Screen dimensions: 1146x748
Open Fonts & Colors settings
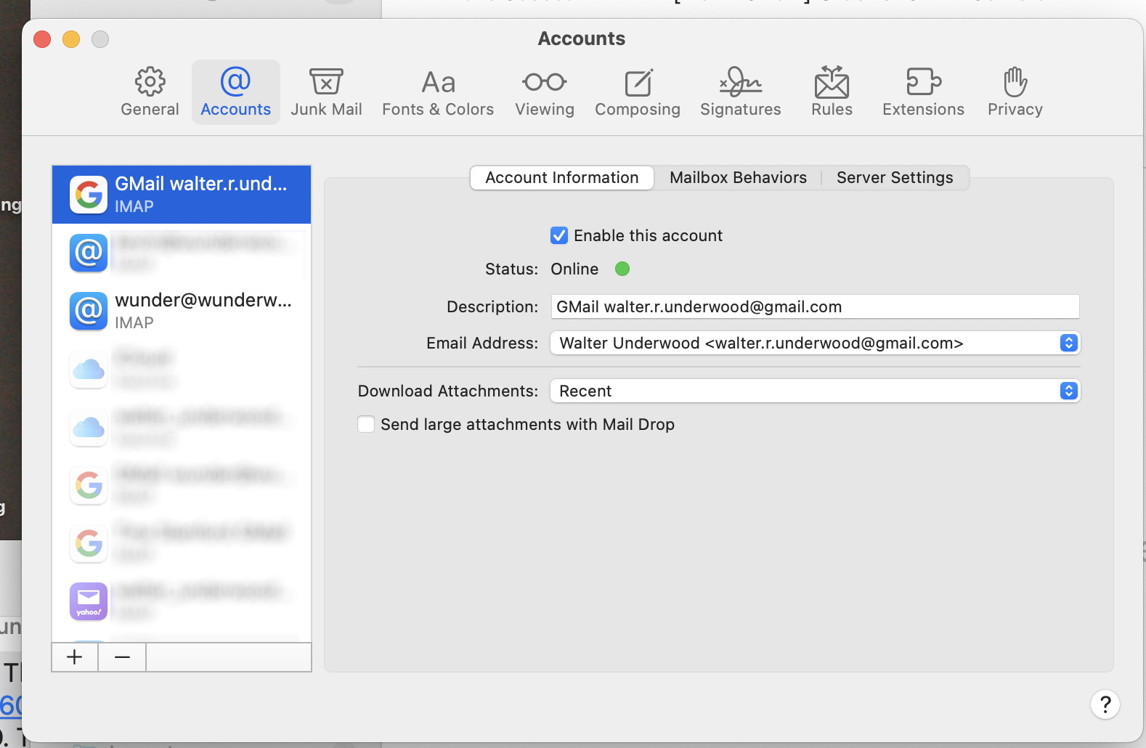click(438, 92)
